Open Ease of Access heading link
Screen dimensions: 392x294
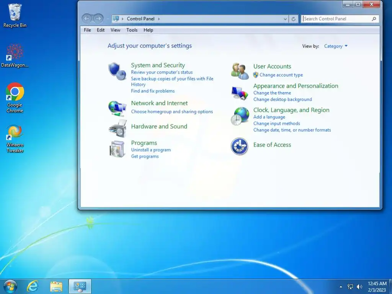coord(272,145)
